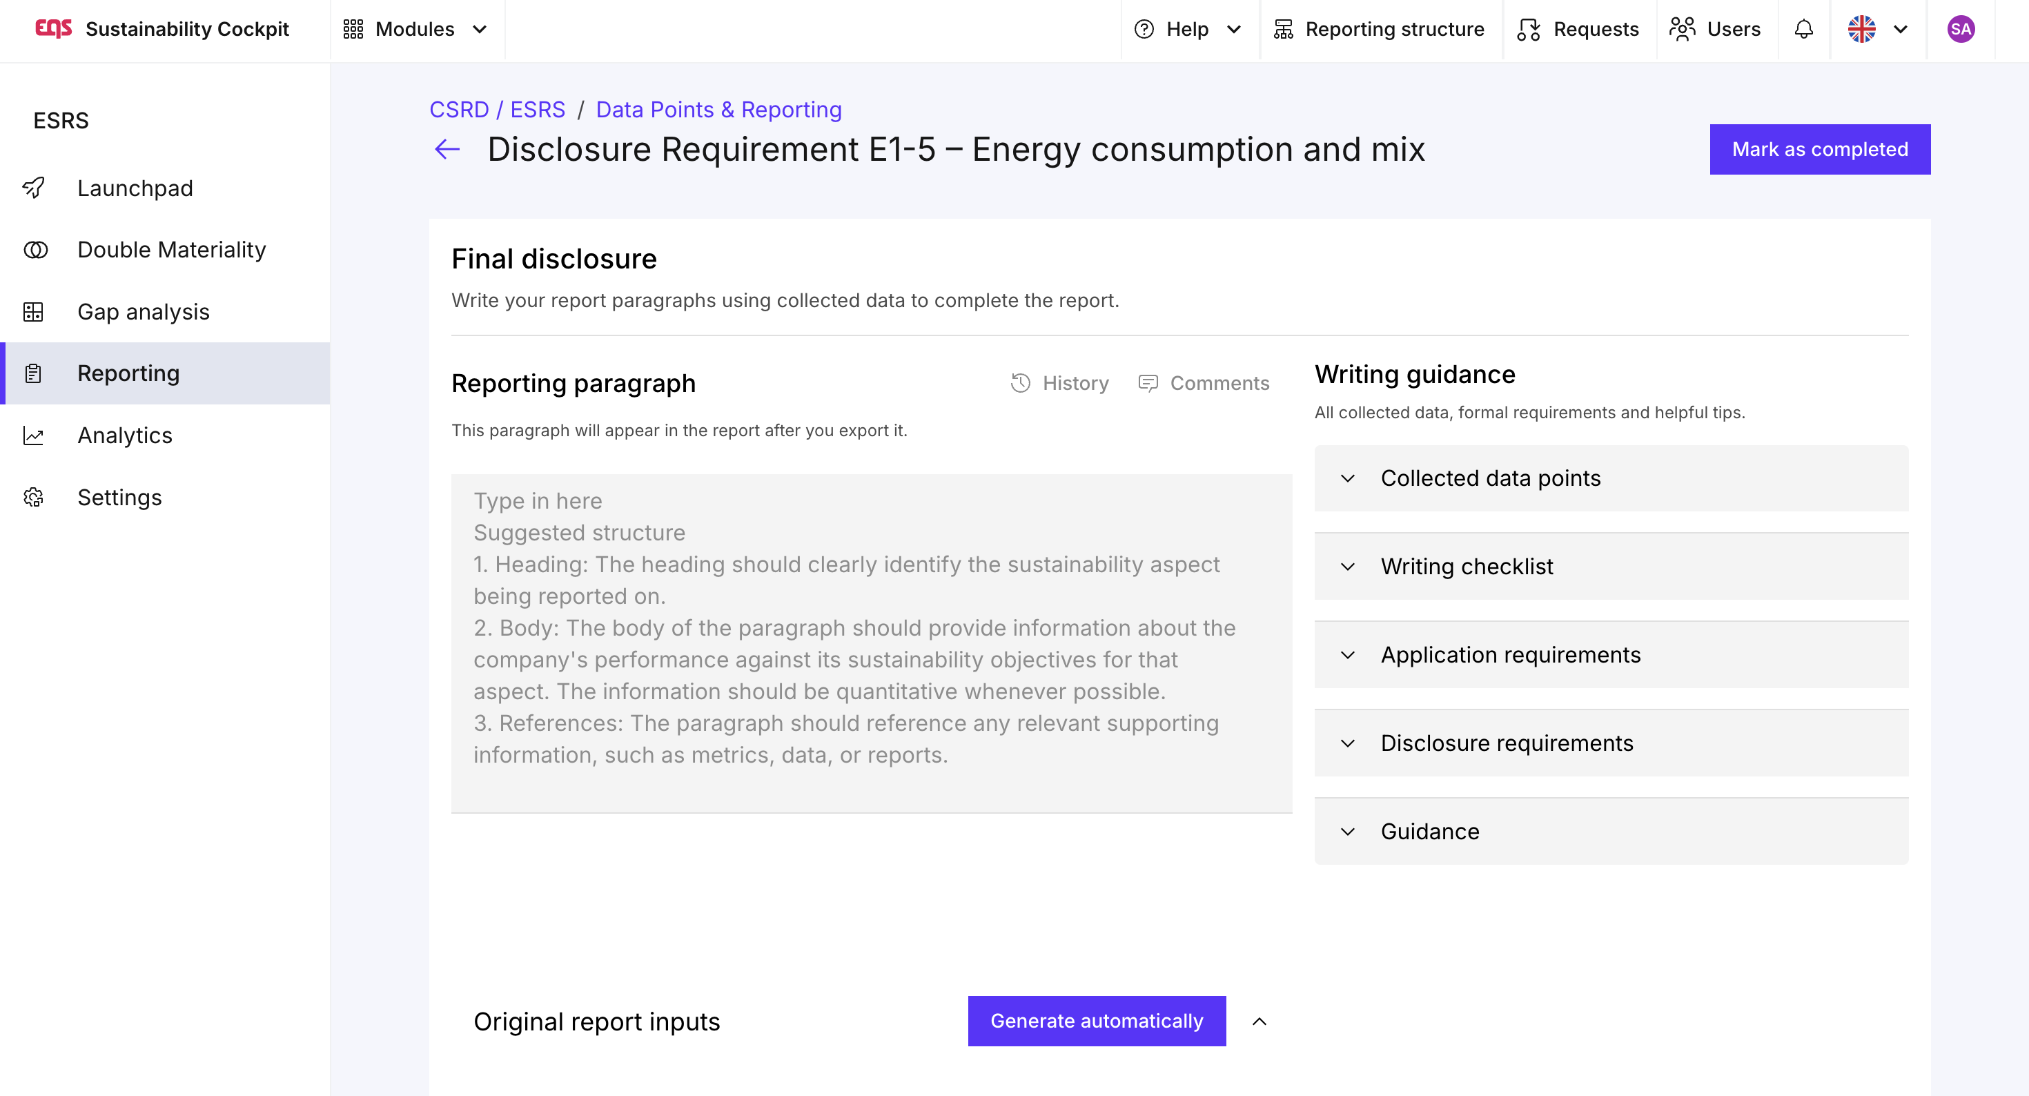Image resolution: width=2029 pixels, height=1096 pixels.
Task: Click the back arrow next to the title
Action: pos(447,149)
